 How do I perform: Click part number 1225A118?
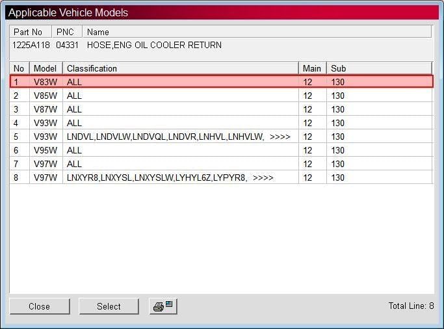[31, 45]
